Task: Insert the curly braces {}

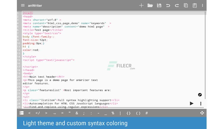Action: [x=129, y=113]
